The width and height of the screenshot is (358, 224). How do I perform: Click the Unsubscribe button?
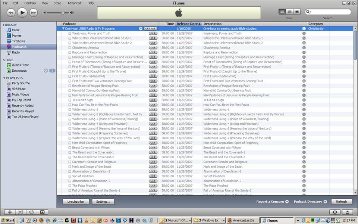pyautogui.click(x=76, y=202)
